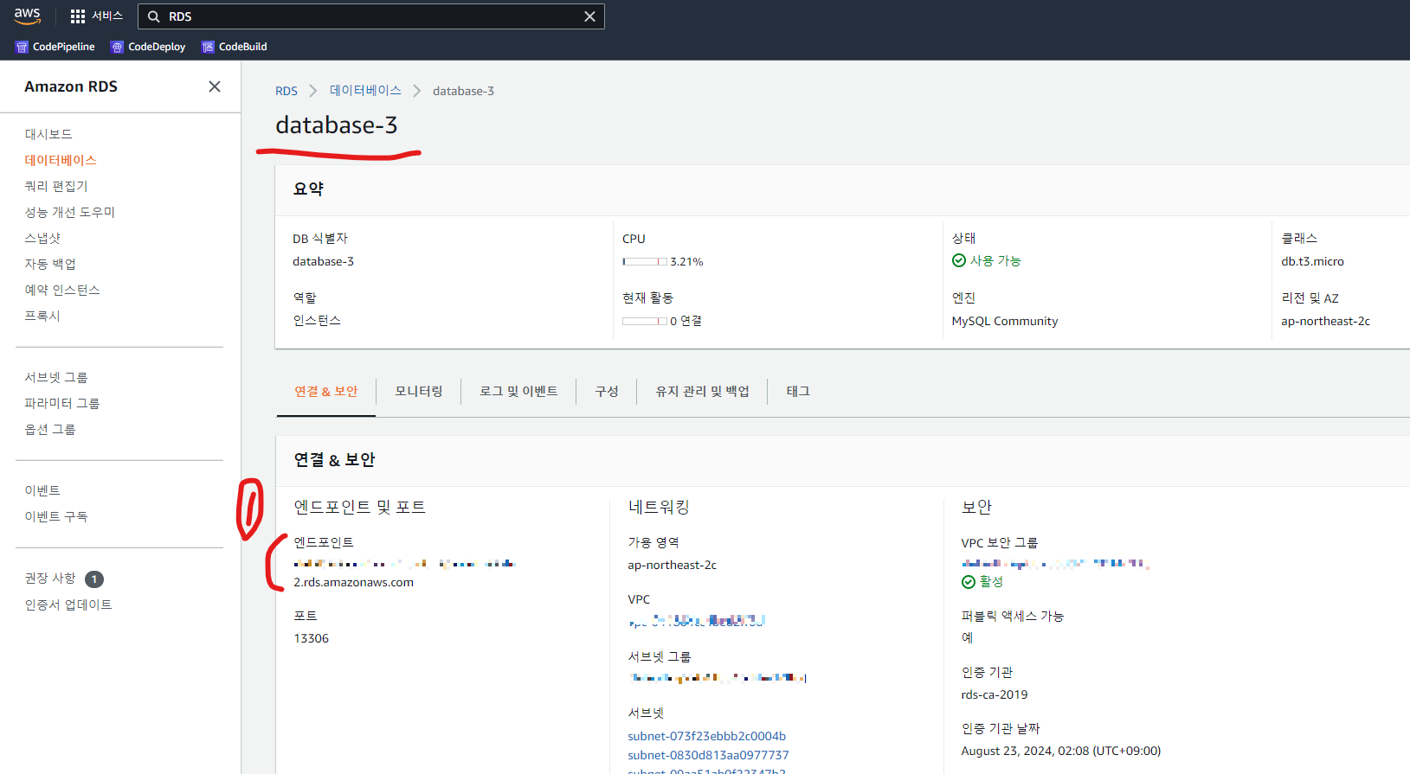
Task: Switch to the 모니터링 tab
Action: (x=419, y=391)
